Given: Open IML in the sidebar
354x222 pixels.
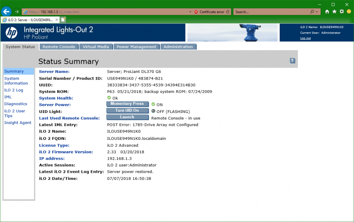Looking at the screenshot, I should click(x=8, y=97).
